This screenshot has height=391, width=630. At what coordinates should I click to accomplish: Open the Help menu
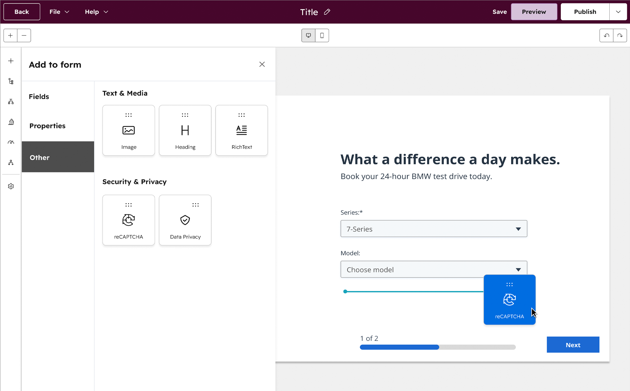96,12
